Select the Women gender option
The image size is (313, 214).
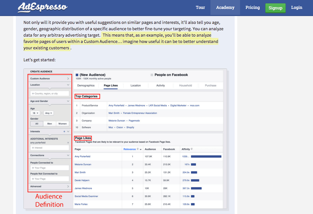62,124
